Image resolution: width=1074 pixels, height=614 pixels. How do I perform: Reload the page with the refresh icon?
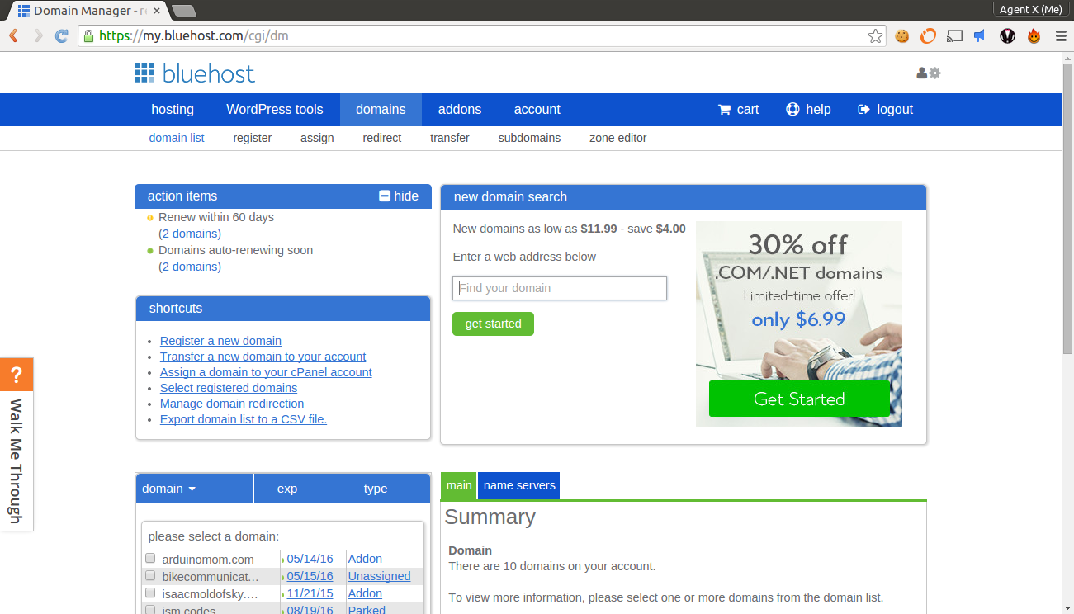coord(61,35)
